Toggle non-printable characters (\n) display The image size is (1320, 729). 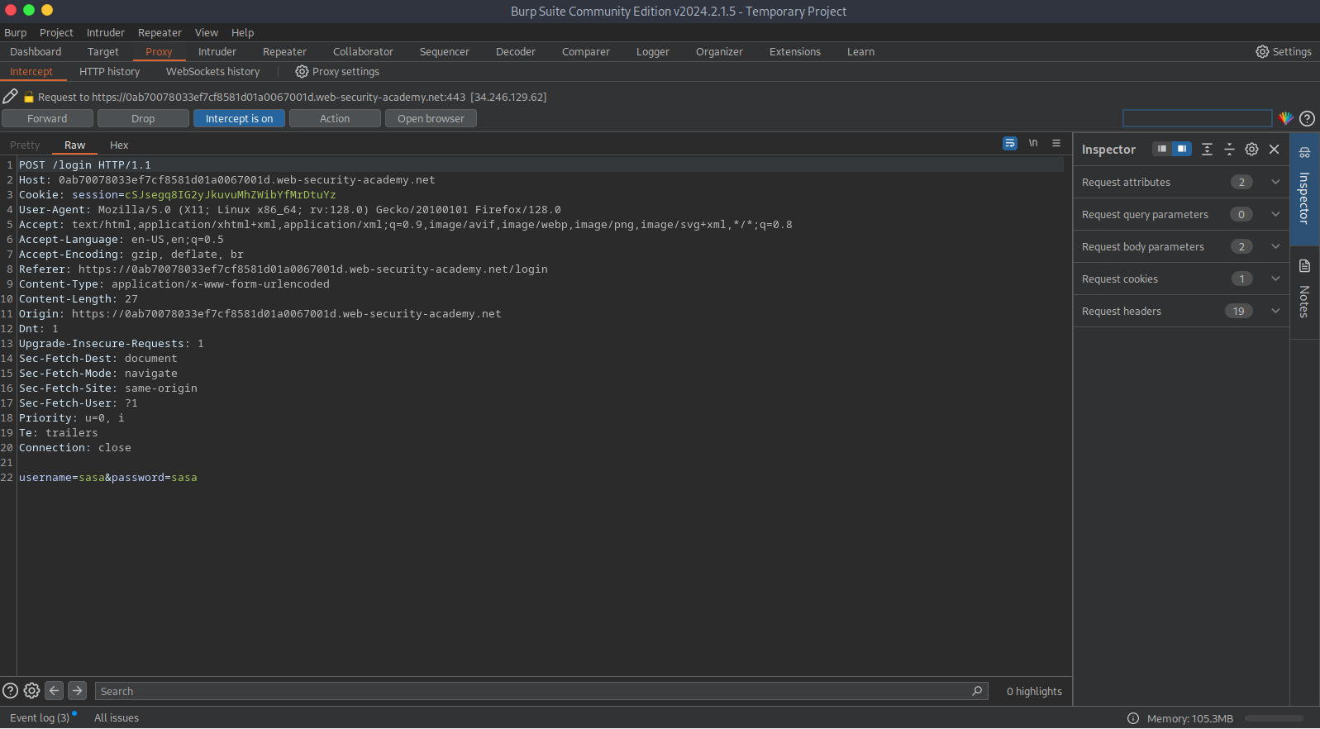coord(1033,144)
